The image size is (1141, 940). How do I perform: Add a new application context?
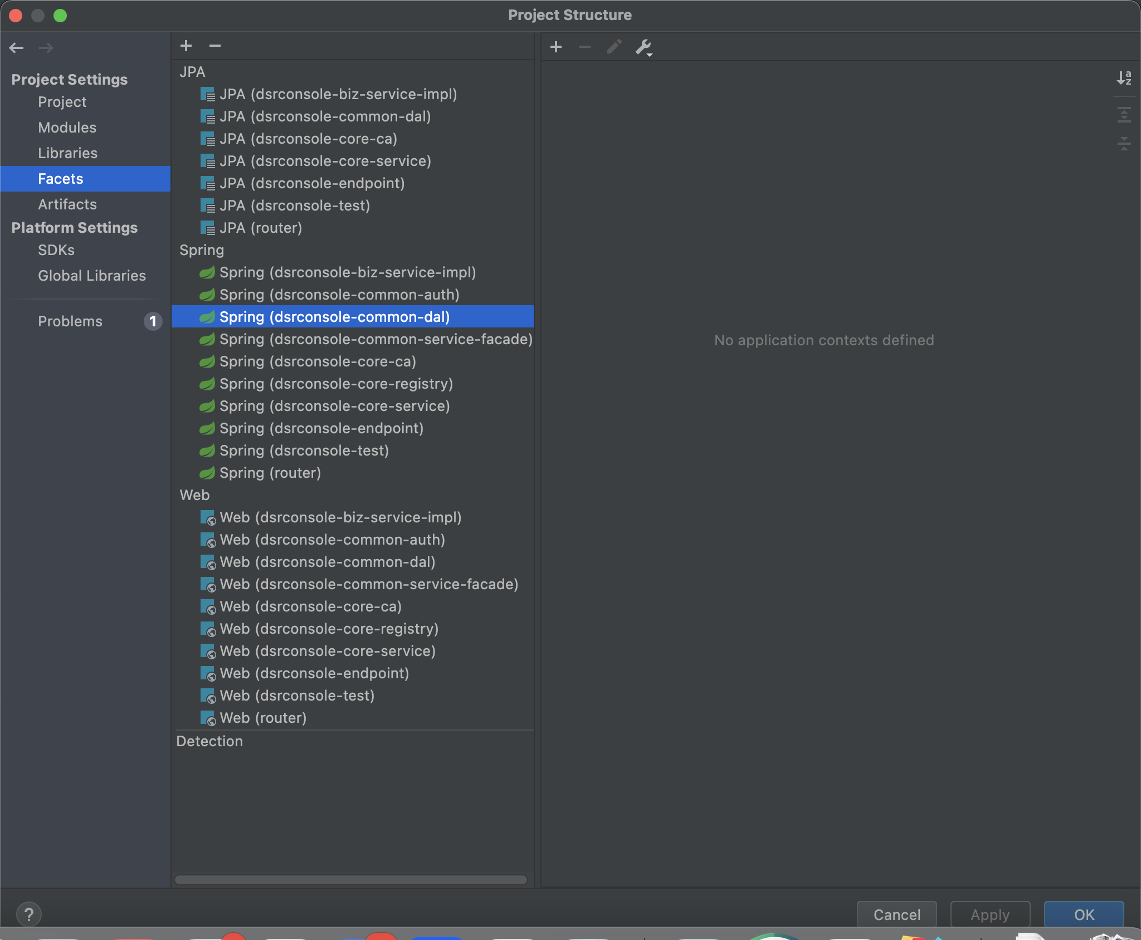[555, 47]
